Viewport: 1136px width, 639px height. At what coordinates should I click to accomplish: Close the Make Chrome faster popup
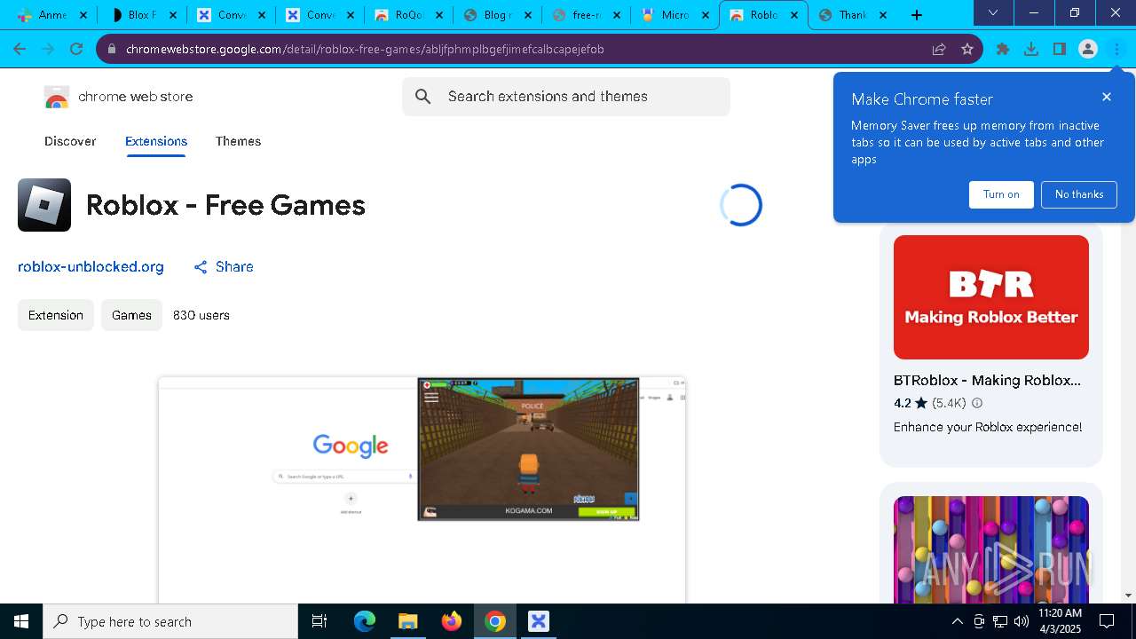[1107, 97]
